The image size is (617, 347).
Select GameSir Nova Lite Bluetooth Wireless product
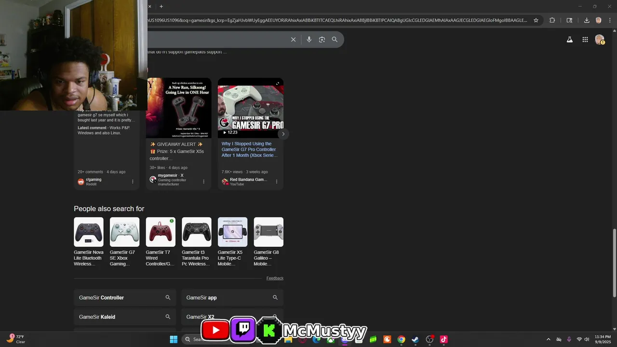point(89,242)
